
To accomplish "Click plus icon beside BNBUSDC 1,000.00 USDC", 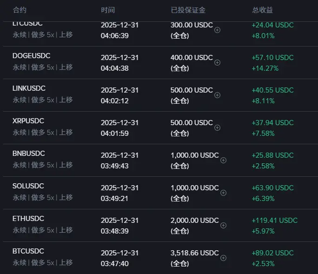I will [223, 160].
